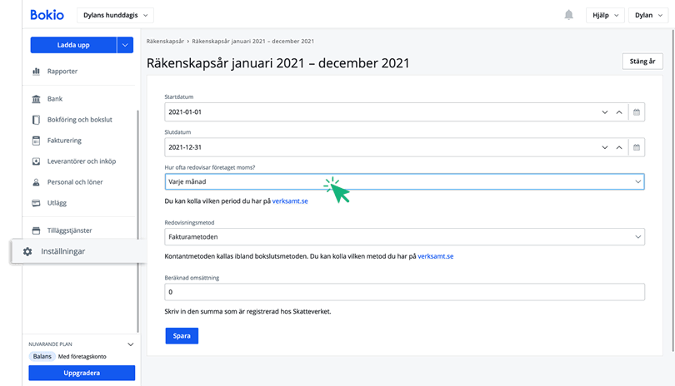
Task: Click the sidebar scrollbar
Action: [x=137, y=221]
